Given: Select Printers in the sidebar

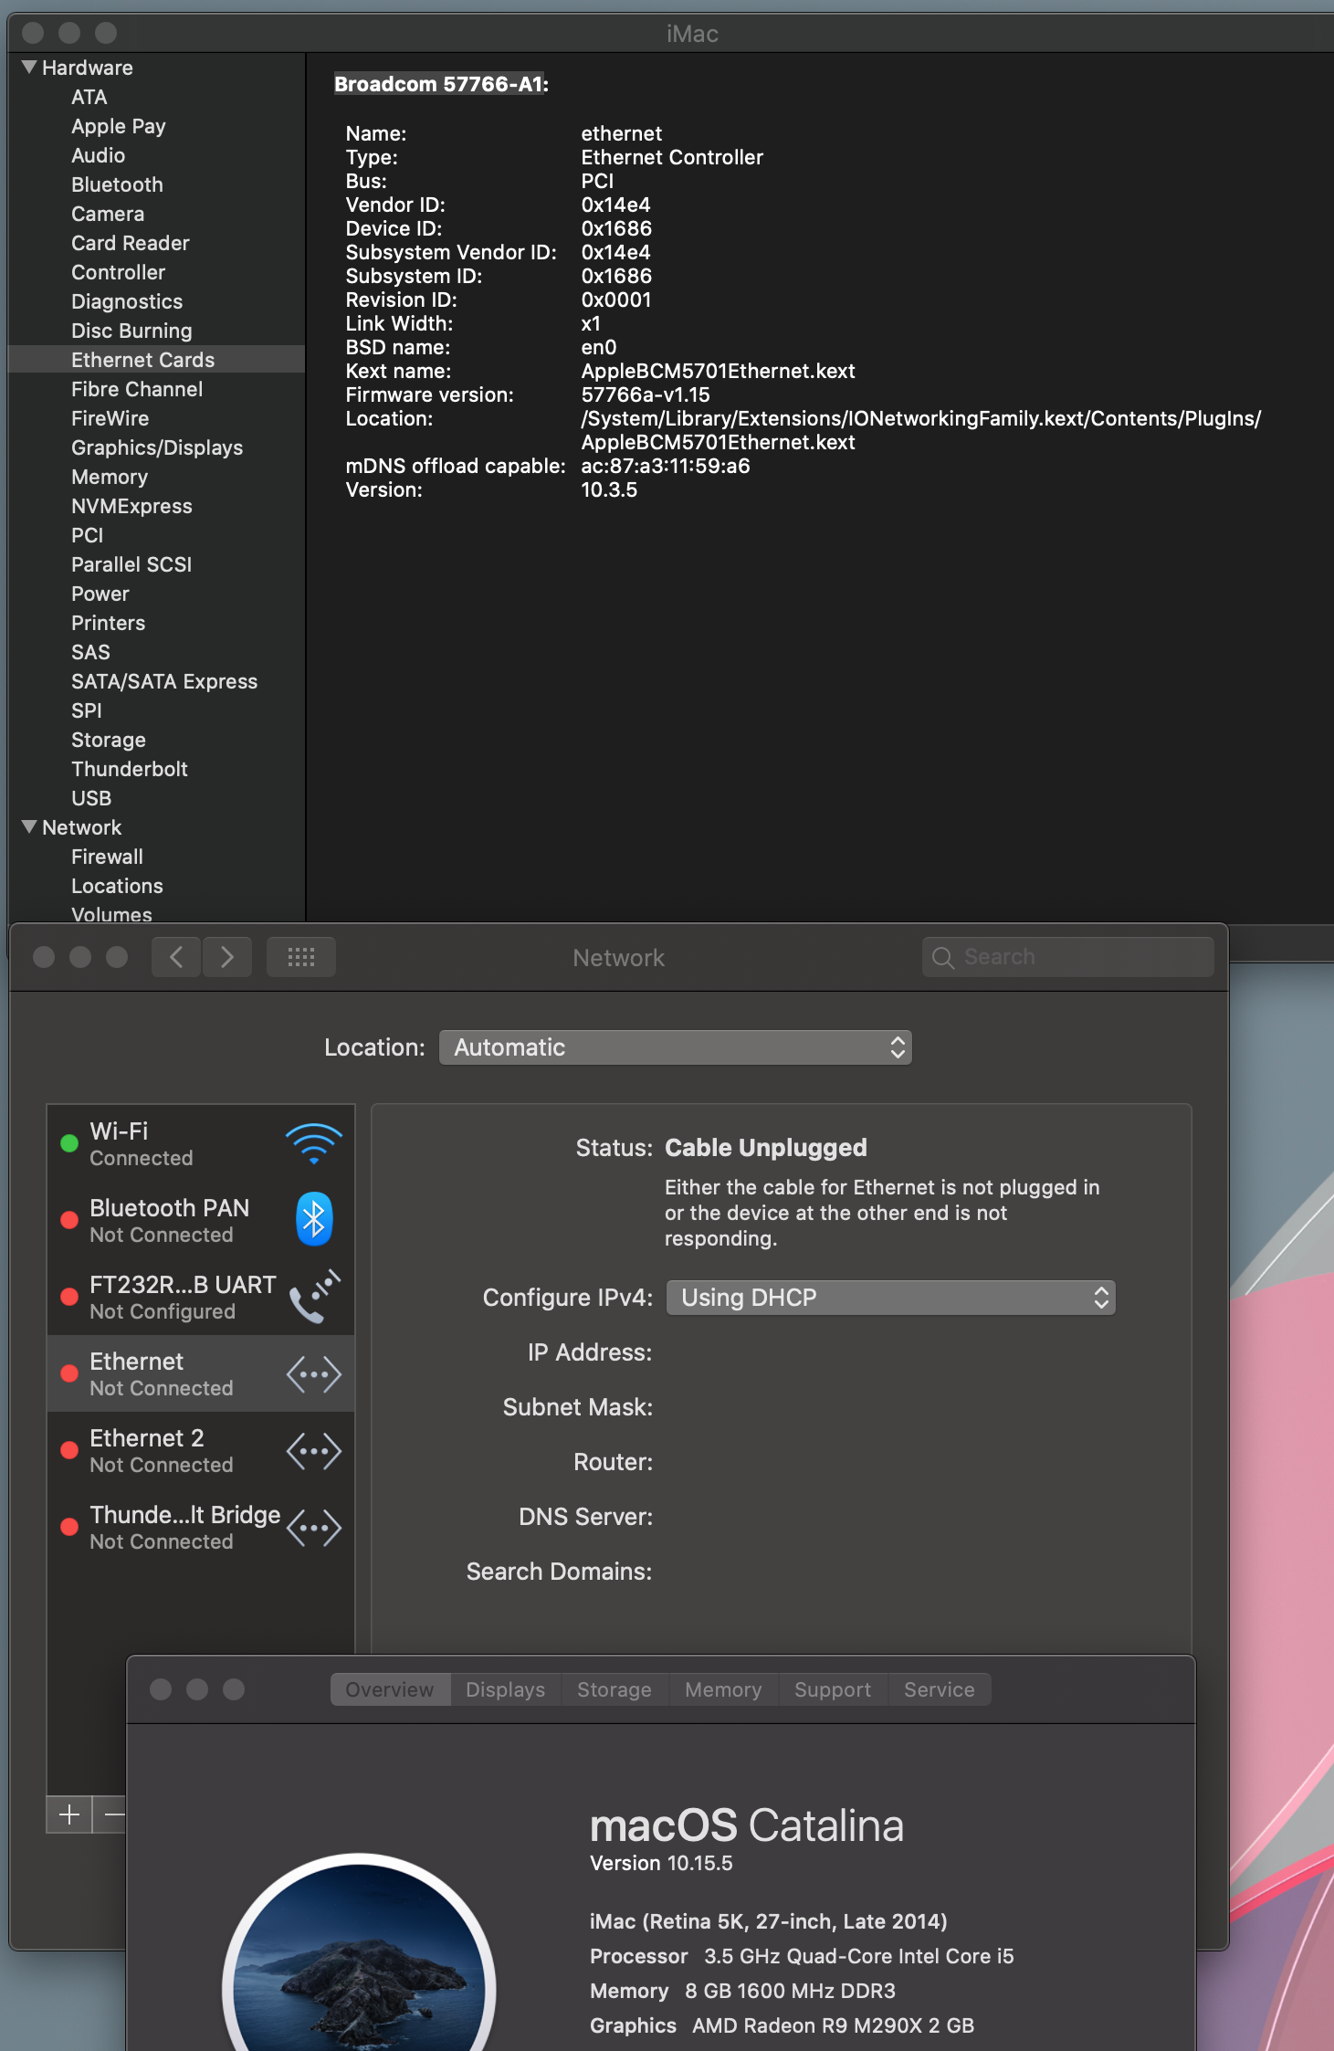Looking at the screenshot, I should [x=157, y=623].
